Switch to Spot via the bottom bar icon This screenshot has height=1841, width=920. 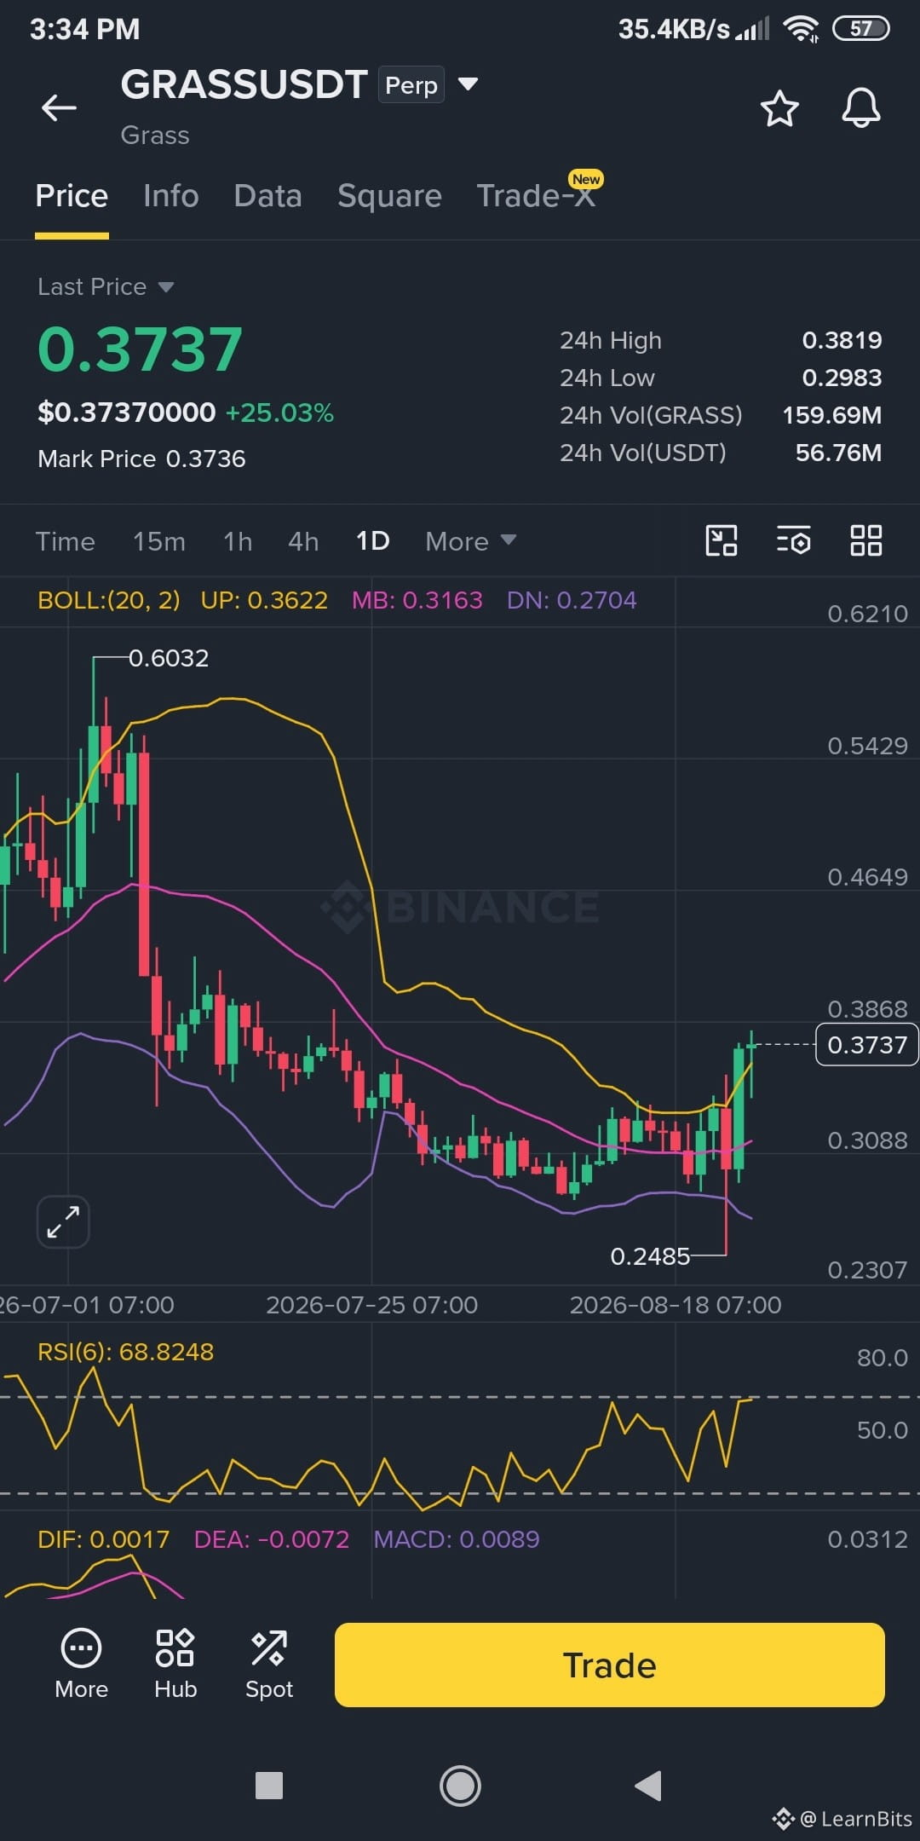(269, 1664)
